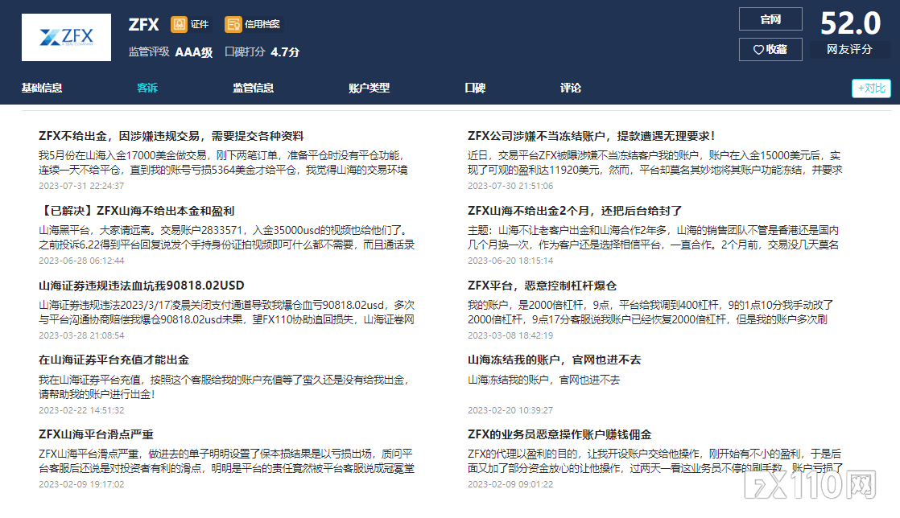Image resolution: width=900 pixels, height=518 pixels.
Task: Click timestamp 2023-02-22 14:51:32
Action: (81, 410)
